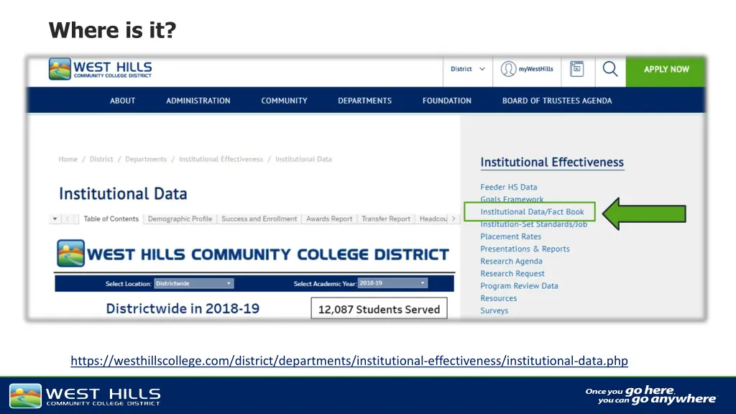Click the dashboard West Hills logo image

[x=70, y=254]
